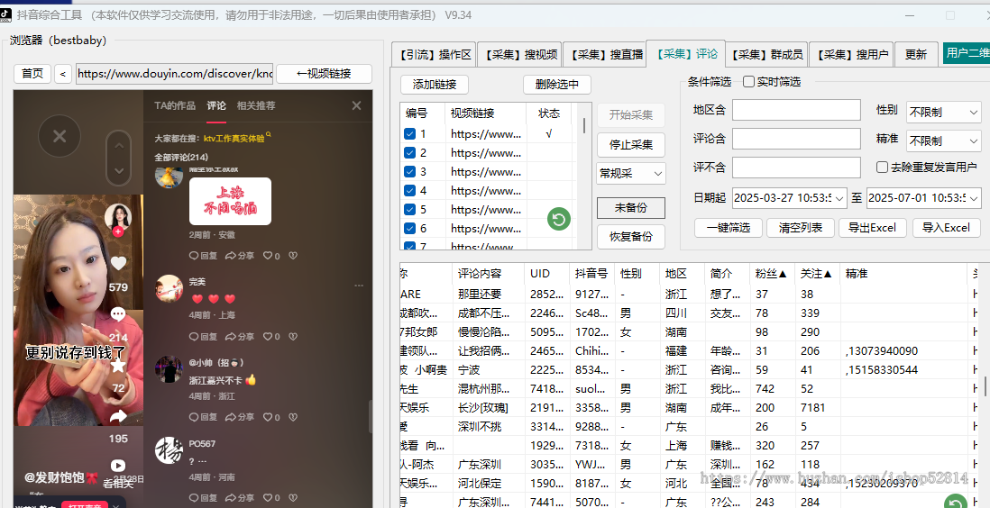Click the ←视频链接 button
Screen dimensions: 990x508
(324, 74)
